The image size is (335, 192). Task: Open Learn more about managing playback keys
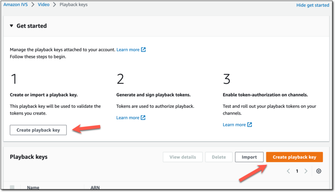(x=128, y=49)
